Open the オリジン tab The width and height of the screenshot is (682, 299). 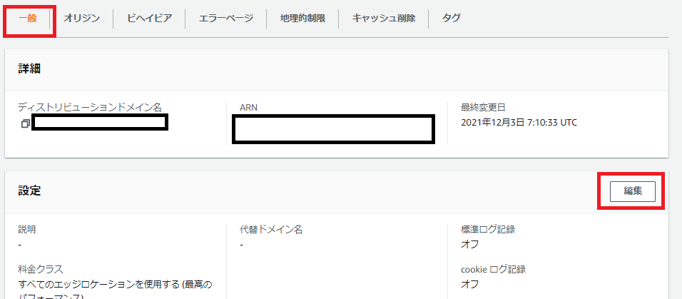81,18
